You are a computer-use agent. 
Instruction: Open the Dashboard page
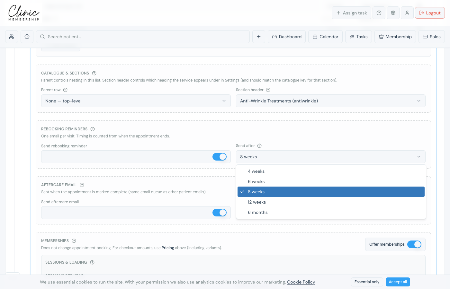287,37
